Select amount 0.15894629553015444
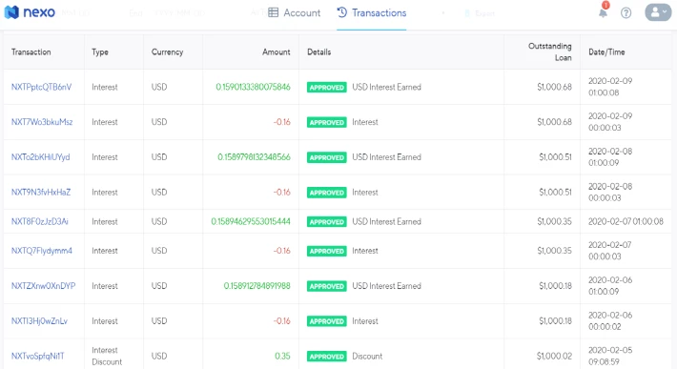Image resolution: width=677 pixels, height=369 pixels. 251,221
